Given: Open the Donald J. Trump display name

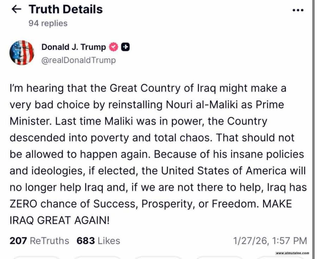Looking at the screenshot, I should click(x=73, y=47).
